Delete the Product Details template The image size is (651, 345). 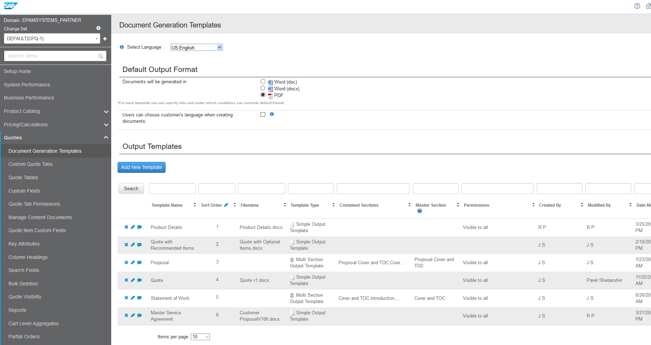coord(126,227)
